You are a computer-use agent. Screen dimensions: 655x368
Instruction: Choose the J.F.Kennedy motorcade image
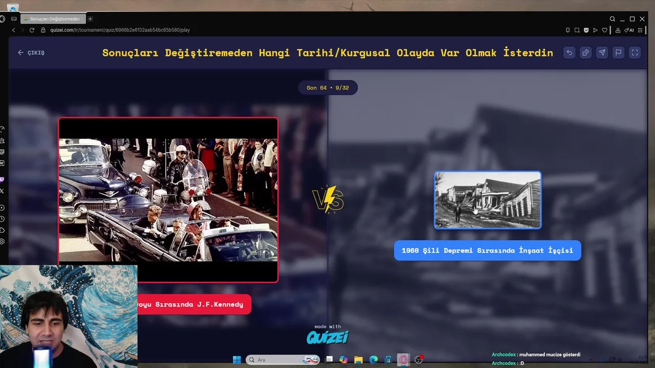(168, 200)
